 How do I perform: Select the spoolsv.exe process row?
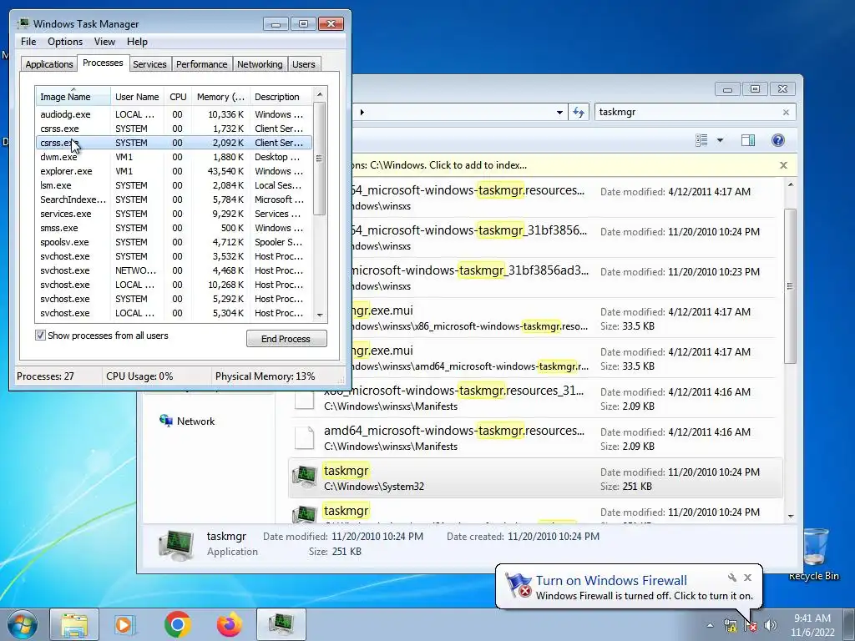tap(174, 242)
